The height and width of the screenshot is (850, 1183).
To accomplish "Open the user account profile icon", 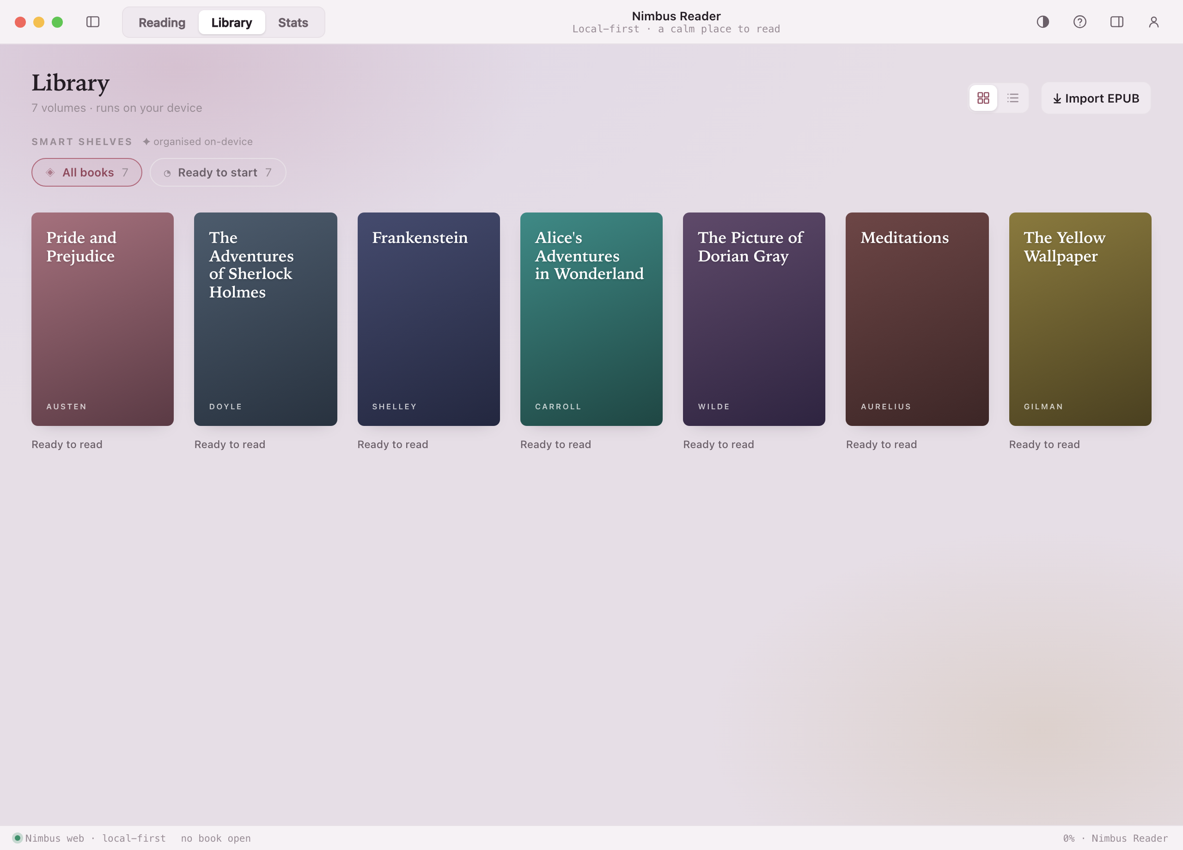I will click(x=1154, y=22).
